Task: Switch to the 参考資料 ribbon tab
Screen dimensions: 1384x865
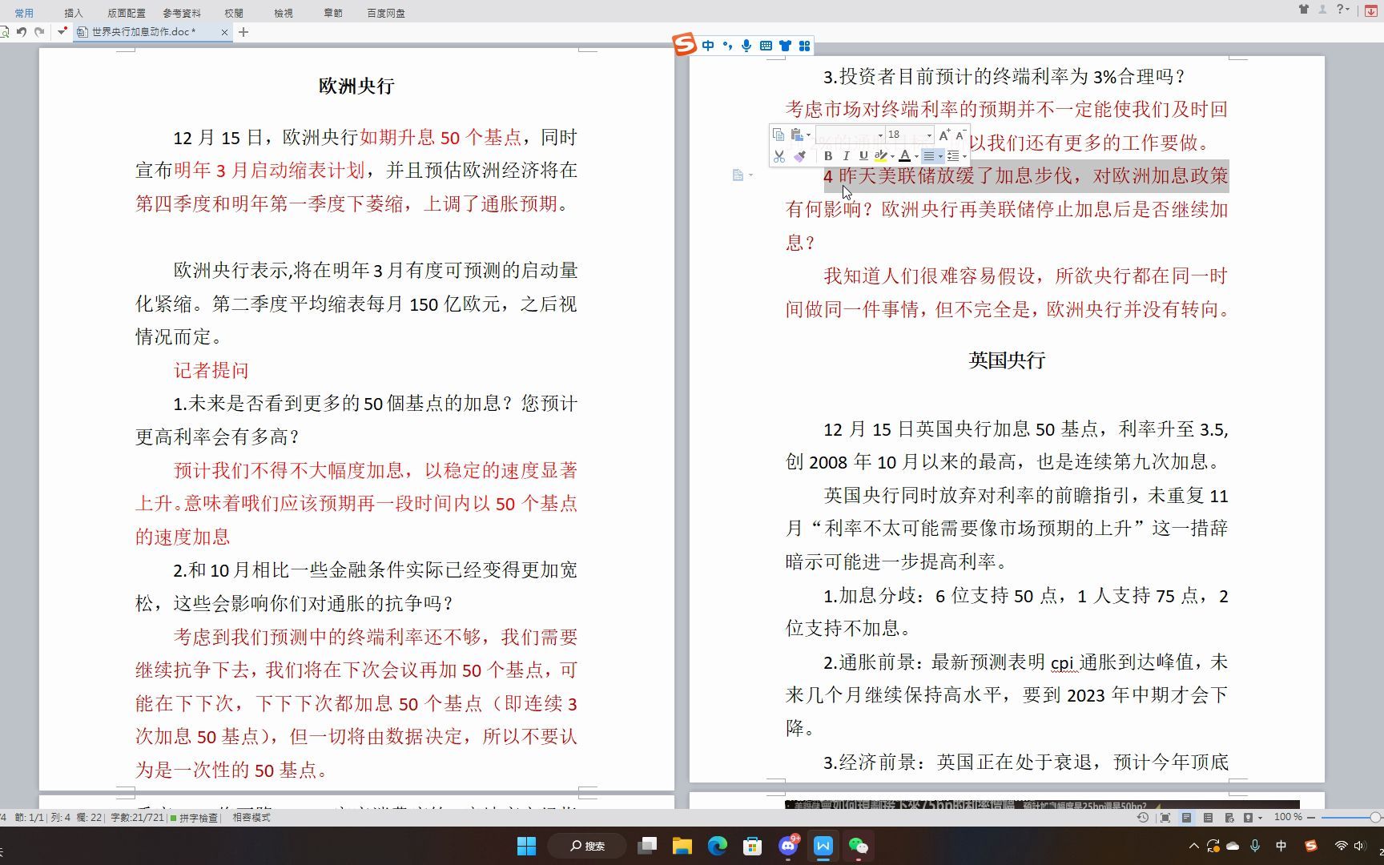Action: 182,13
